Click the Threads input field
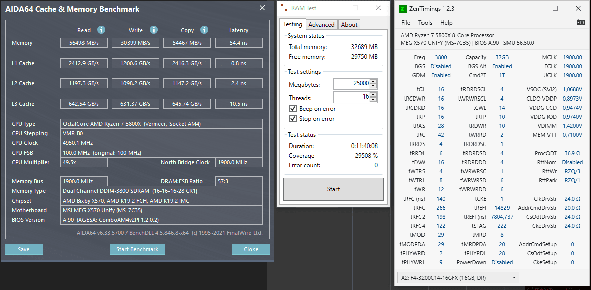This screenshot has height=290, width=591. point(352,98)
